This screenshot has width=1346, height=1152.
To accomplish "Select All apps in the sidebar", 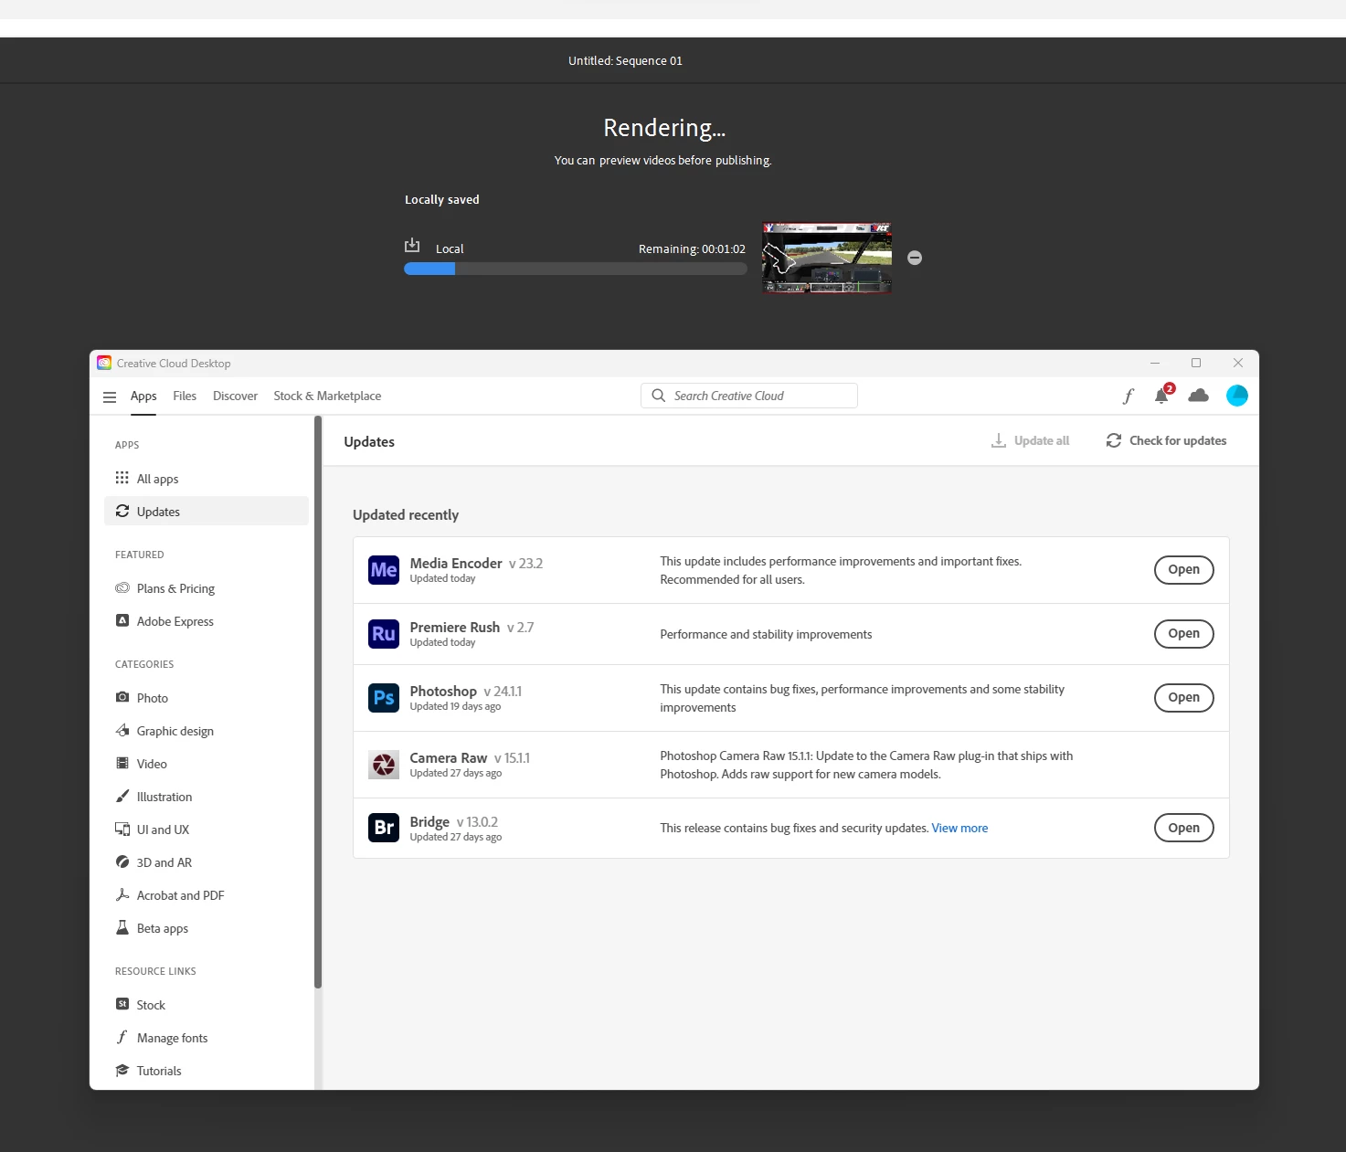I will coord(207,479).
